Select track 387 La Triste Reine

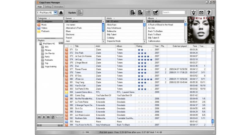point(138,102)
